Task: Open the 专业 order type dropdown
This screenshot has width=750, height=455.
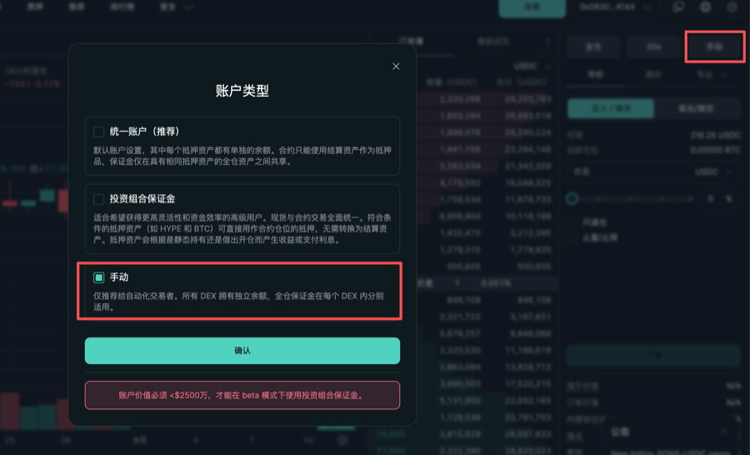Action: click(x=712, y=75)
